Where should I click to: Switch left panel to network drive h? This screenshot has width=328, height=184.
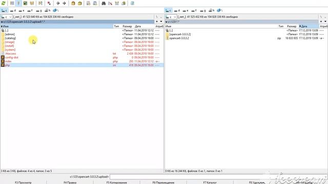click(x=48, y=10)
